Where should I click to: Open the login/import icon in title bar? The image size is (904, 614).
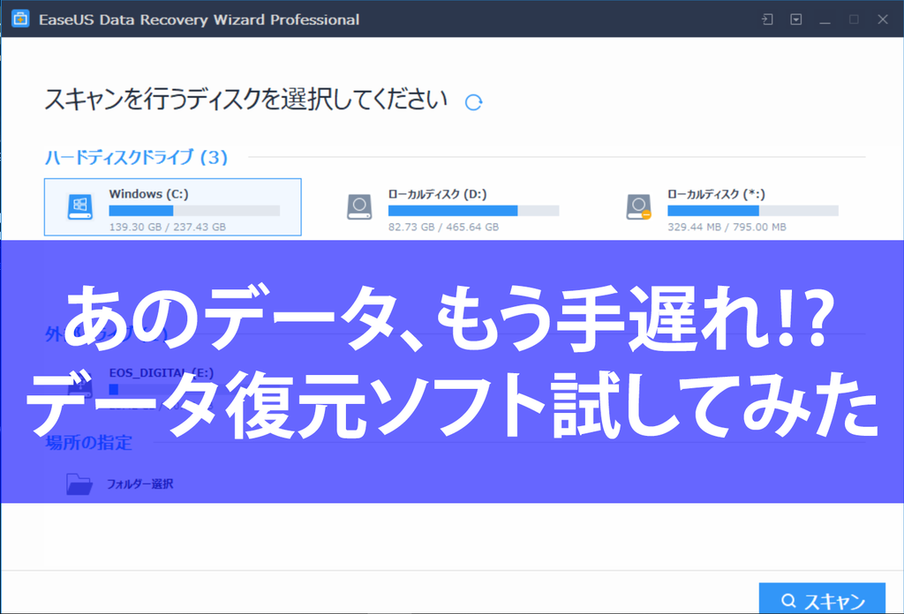(767, 19)
